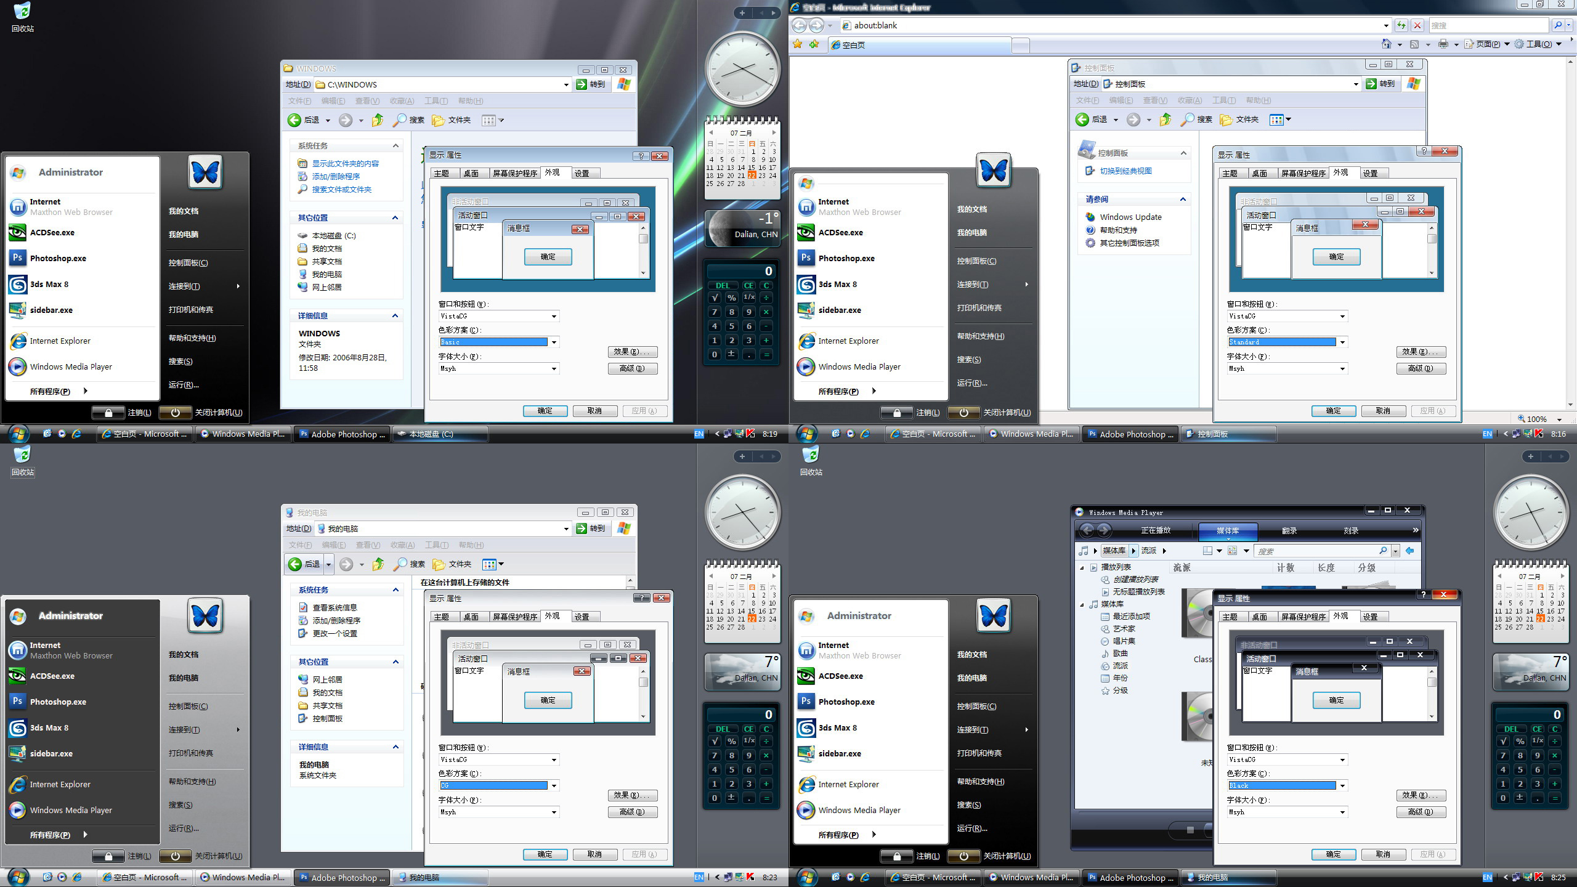The height and width of the screenshot is (887, 1577).
Task: Click the about:blank address field in IE
Action: (x=1109, y=25)
